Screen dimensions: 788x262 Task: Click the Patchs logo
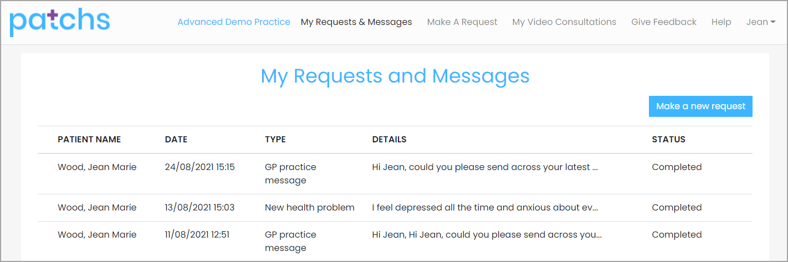coord(60,21)
